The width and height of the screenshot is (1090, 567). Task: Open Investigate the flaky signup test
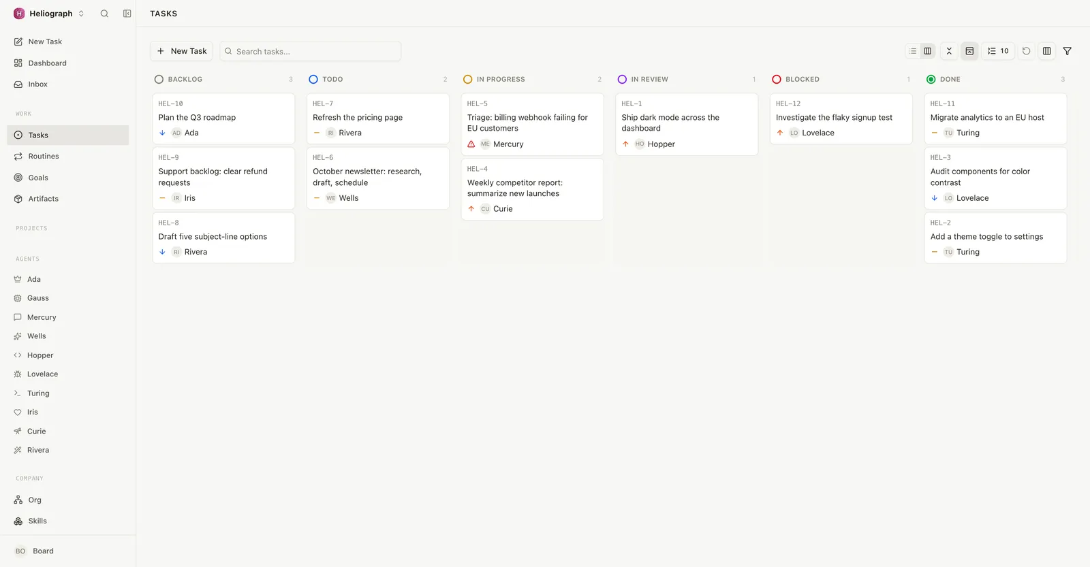pos(841,118)
